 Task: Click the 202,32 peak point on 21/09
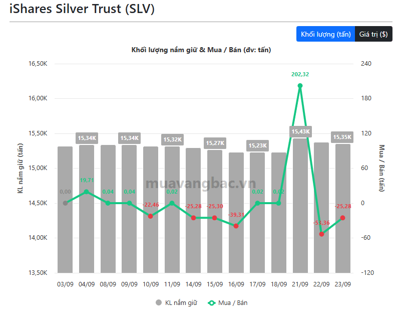pyautogui.click(x=300, y=86)
